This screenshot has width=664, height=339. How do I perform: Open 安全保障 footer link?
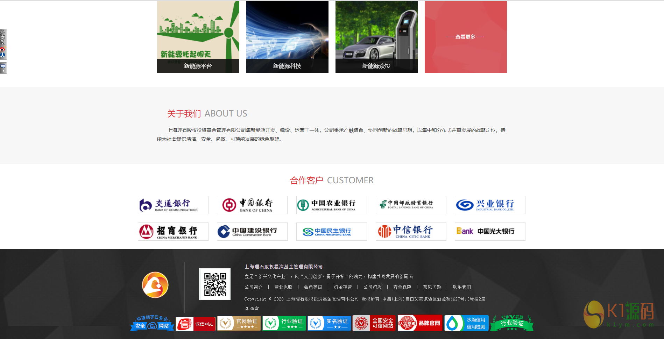click(402, 287)
